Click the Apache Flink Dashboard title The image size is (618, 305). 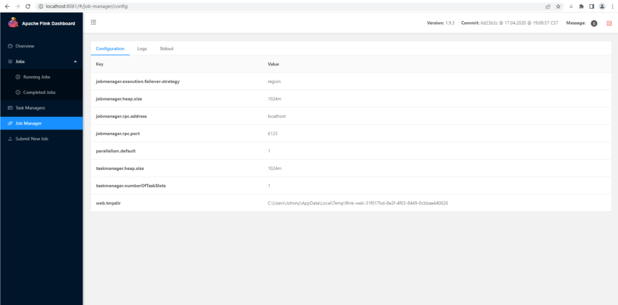(x=48, y=23)
